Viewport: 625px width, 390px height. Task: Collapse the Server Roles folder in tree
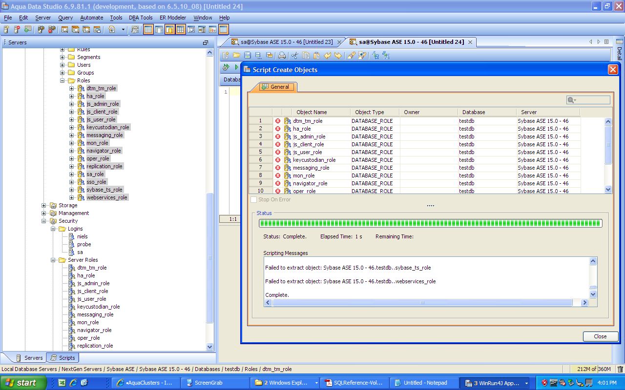click(53, 260)
